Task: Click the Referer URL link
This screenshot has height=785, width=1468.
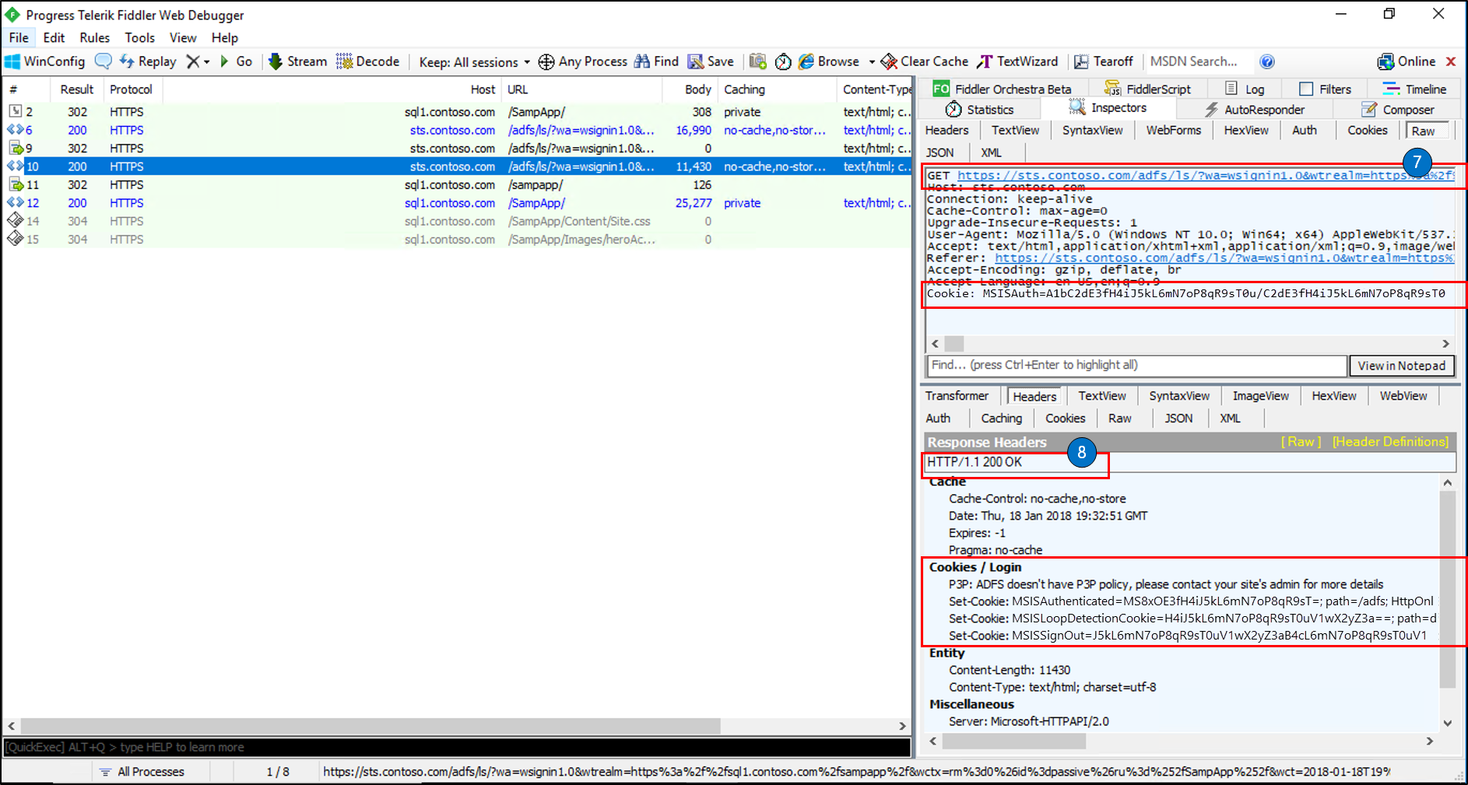Action: coord(1224,258)
